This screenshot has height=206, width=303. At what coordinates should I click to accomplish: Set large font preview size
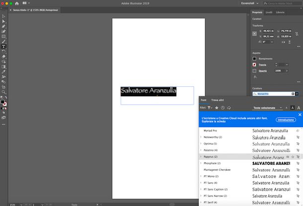click(299, 108)
